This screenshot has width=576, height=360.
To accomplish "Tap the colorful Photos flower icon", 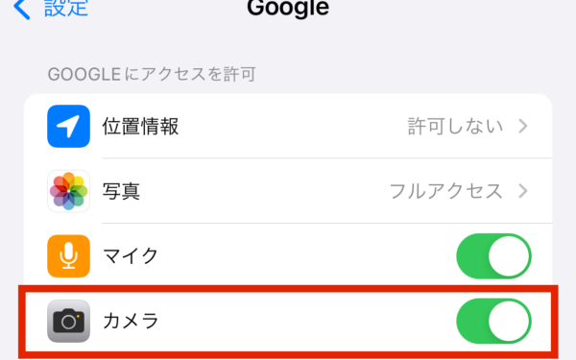I will point(69,191).
